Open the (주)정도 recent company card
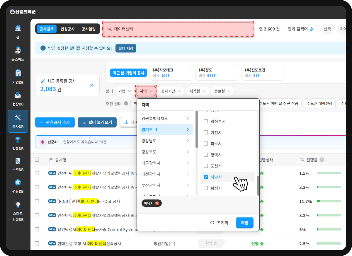 (217, 73)
